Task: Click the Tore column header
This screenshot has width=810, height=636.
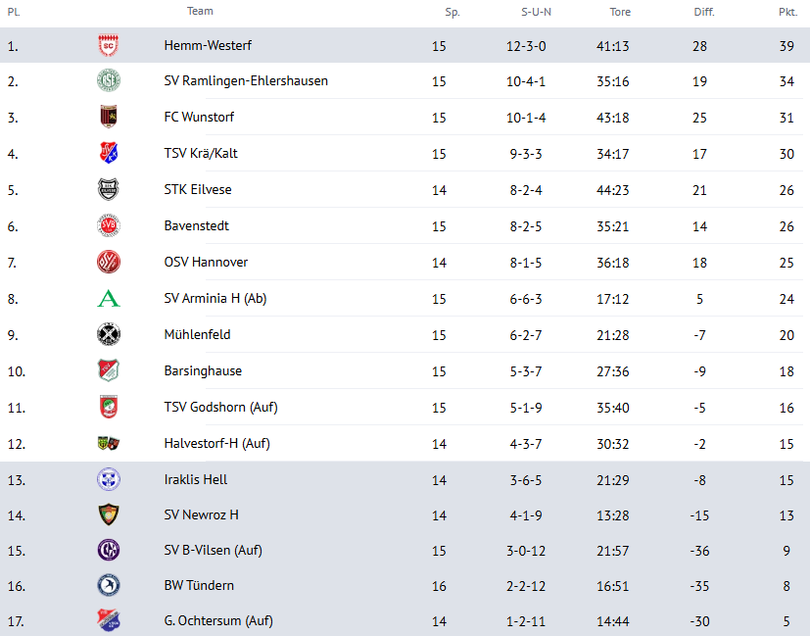Action: point(619,13)
